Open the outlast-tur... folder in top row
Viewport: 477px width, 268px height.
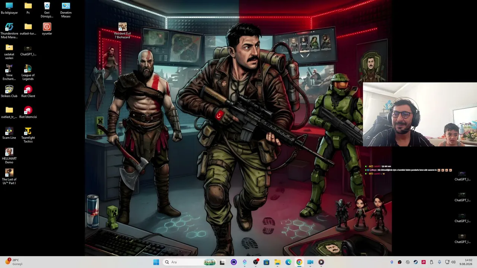(x=28, y=29)
